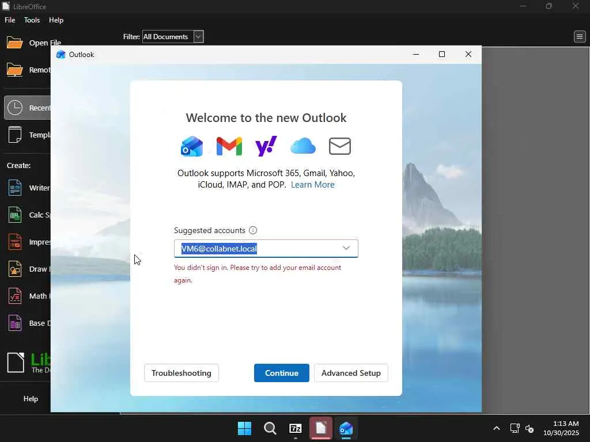
Task: Click the iCloud cloud icon
Action: 303,146
